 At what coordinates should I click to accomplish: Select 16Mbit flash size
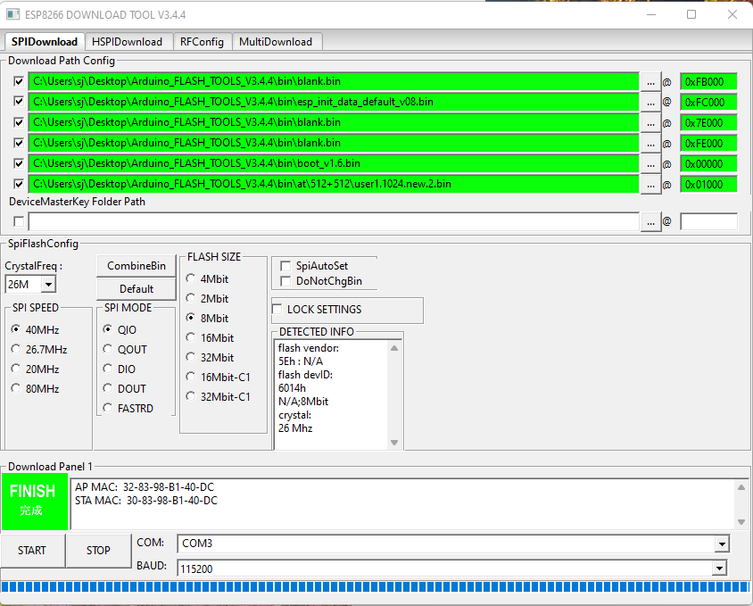(x=189, y=337)
